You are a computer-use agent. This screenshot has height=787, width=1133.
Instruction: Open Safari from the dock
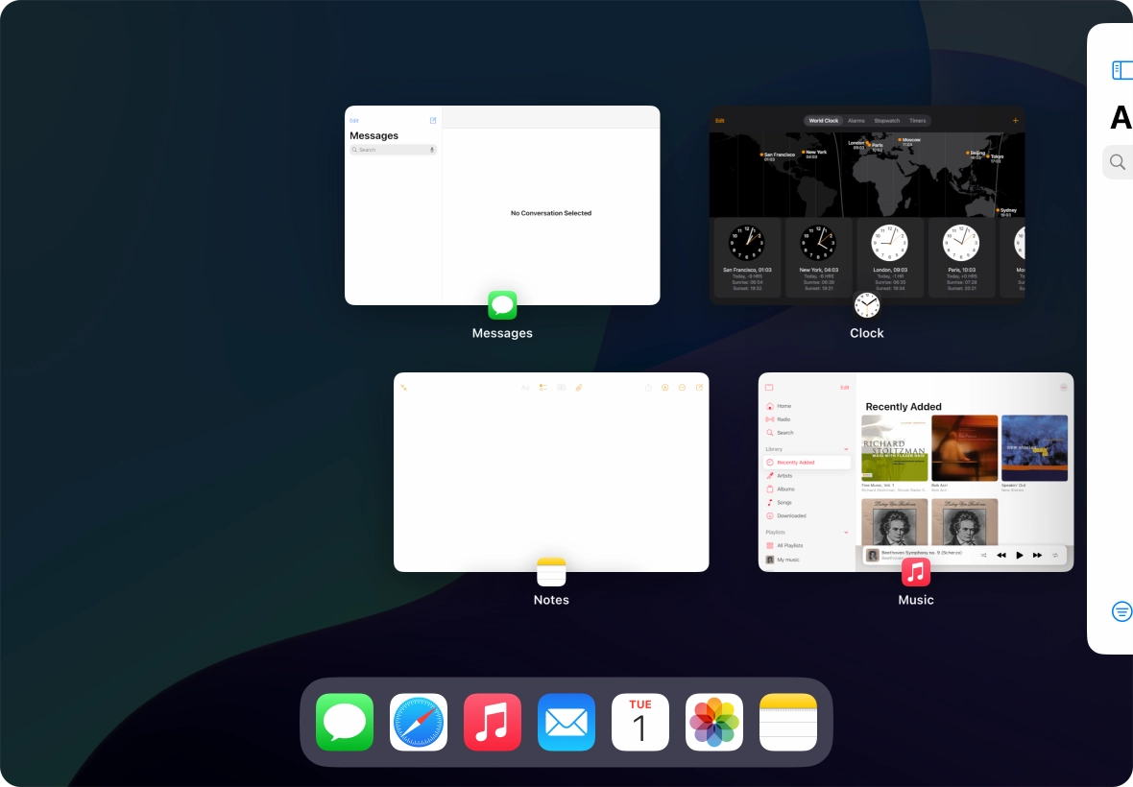pos(419,722)
